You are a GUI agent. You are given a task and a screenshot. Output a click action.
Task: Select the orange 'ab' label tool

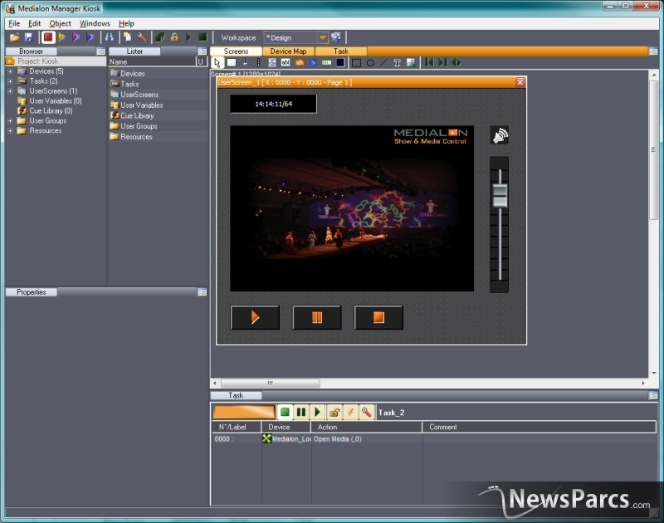point(300,62)
